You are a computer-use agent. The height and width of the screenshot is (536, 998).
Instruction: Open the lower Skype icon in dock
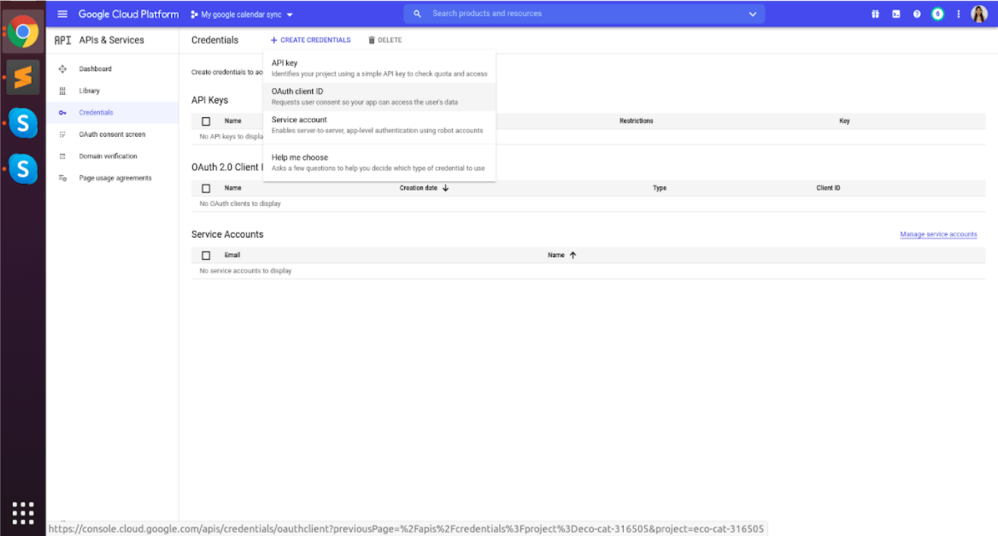(23, 168)
